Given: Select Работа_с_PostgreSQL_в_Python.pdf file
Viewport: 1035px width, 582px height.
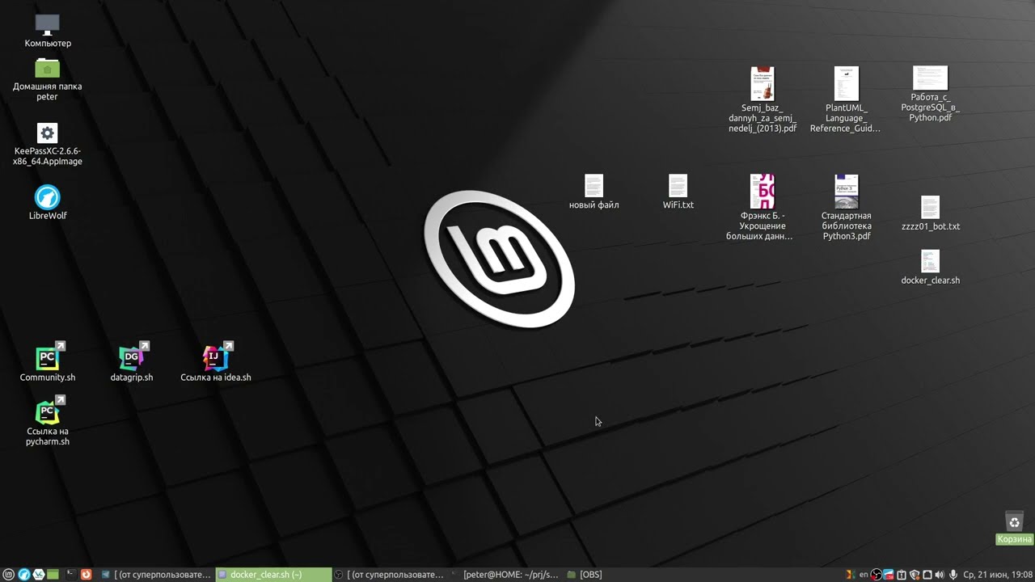Looking at the screenshot, I should (931, 95).
